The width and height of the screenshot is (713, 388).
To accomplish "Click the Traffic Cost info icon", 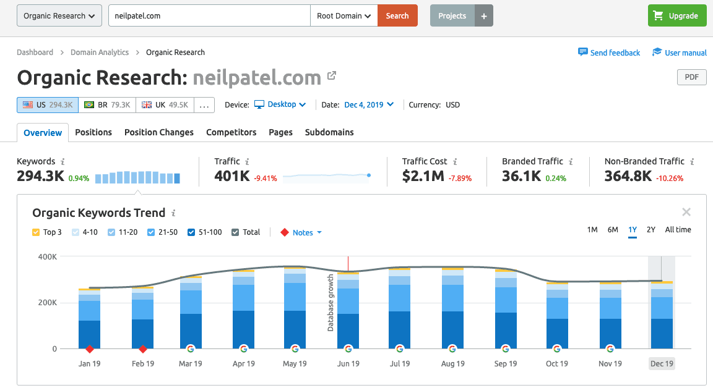I will tap(455, 161).
